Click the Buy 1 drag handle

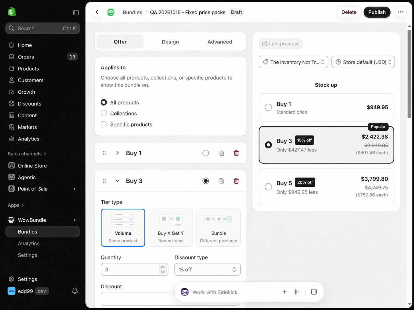coord(104,153)
